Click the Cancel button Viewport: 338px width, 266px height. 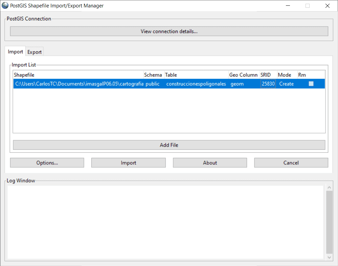tap(291, 163)
